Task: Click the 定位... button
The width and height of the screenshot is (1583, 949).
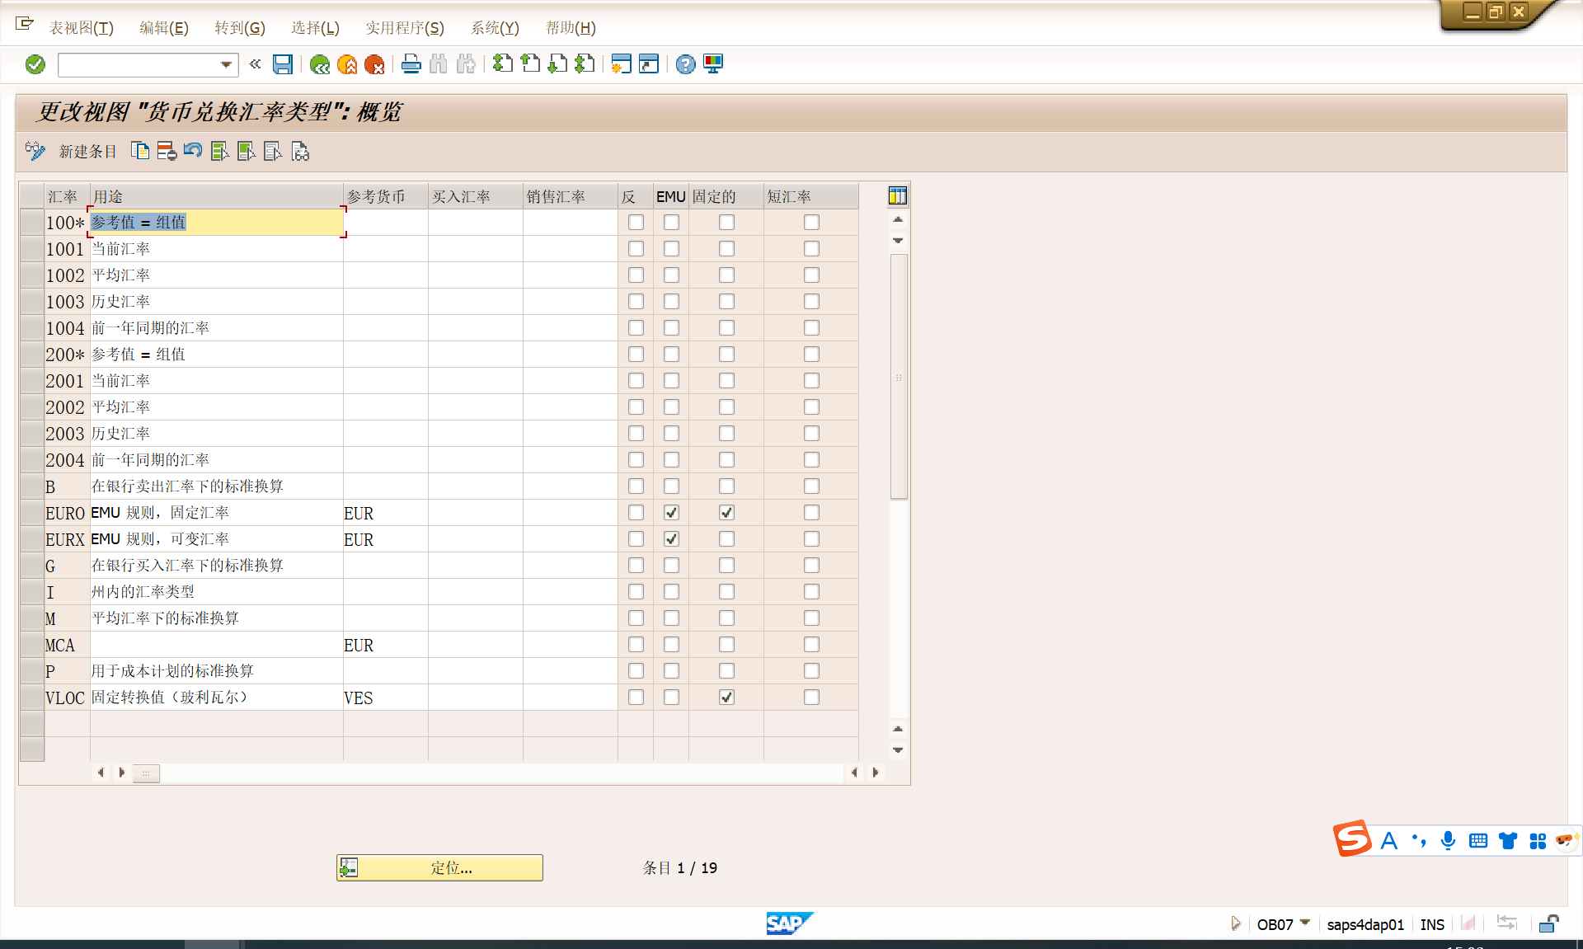Action: (x=439, y=867)
